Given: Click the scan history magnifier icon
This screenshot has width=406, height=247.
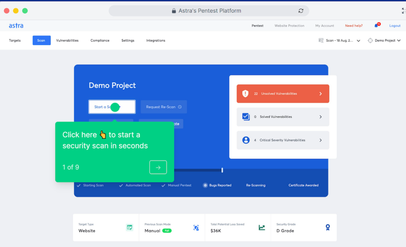Looking at the screenshot, I should [320, 40].
